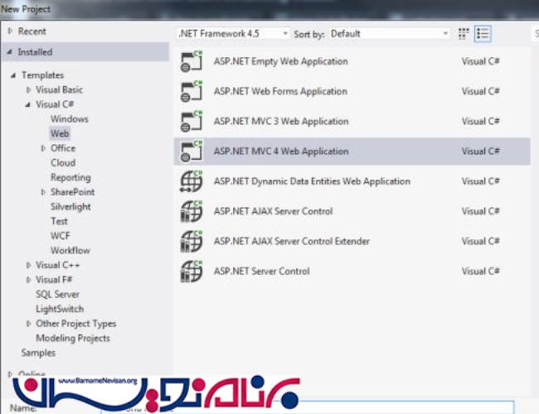Click the Dynamic Data Entities template icon
The image size is (539, 414).
[192, 181]
